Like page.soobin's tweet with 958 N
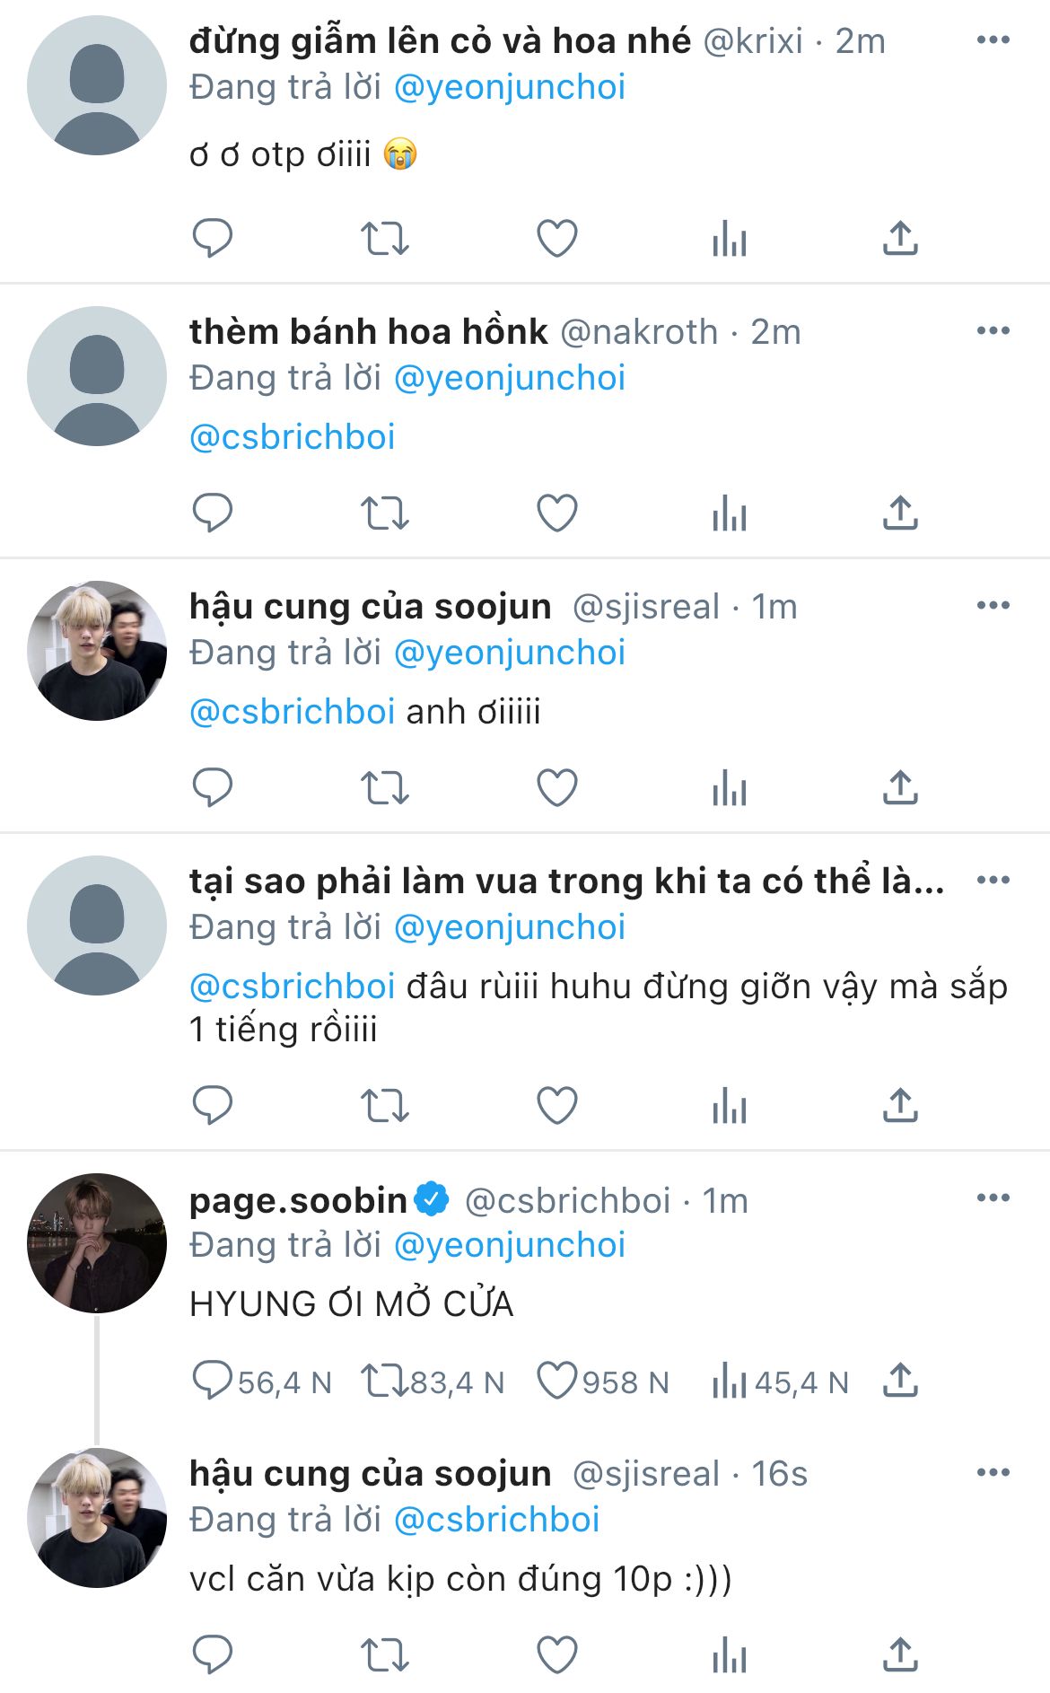The image size is (1050, 1693). coord(556,1381)
